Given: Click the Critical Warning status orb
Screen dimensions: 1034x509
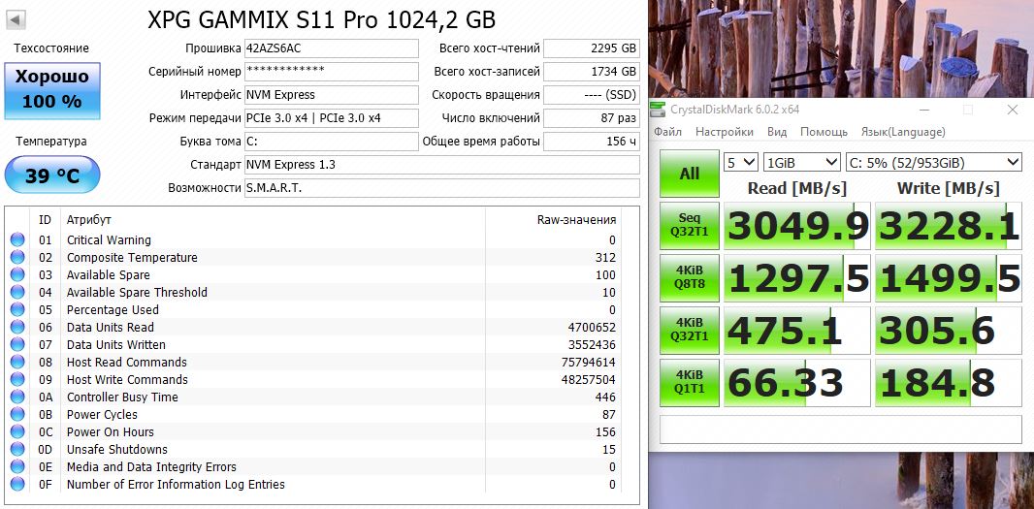Looking at the screenshot, I should (x=17, y=240).
